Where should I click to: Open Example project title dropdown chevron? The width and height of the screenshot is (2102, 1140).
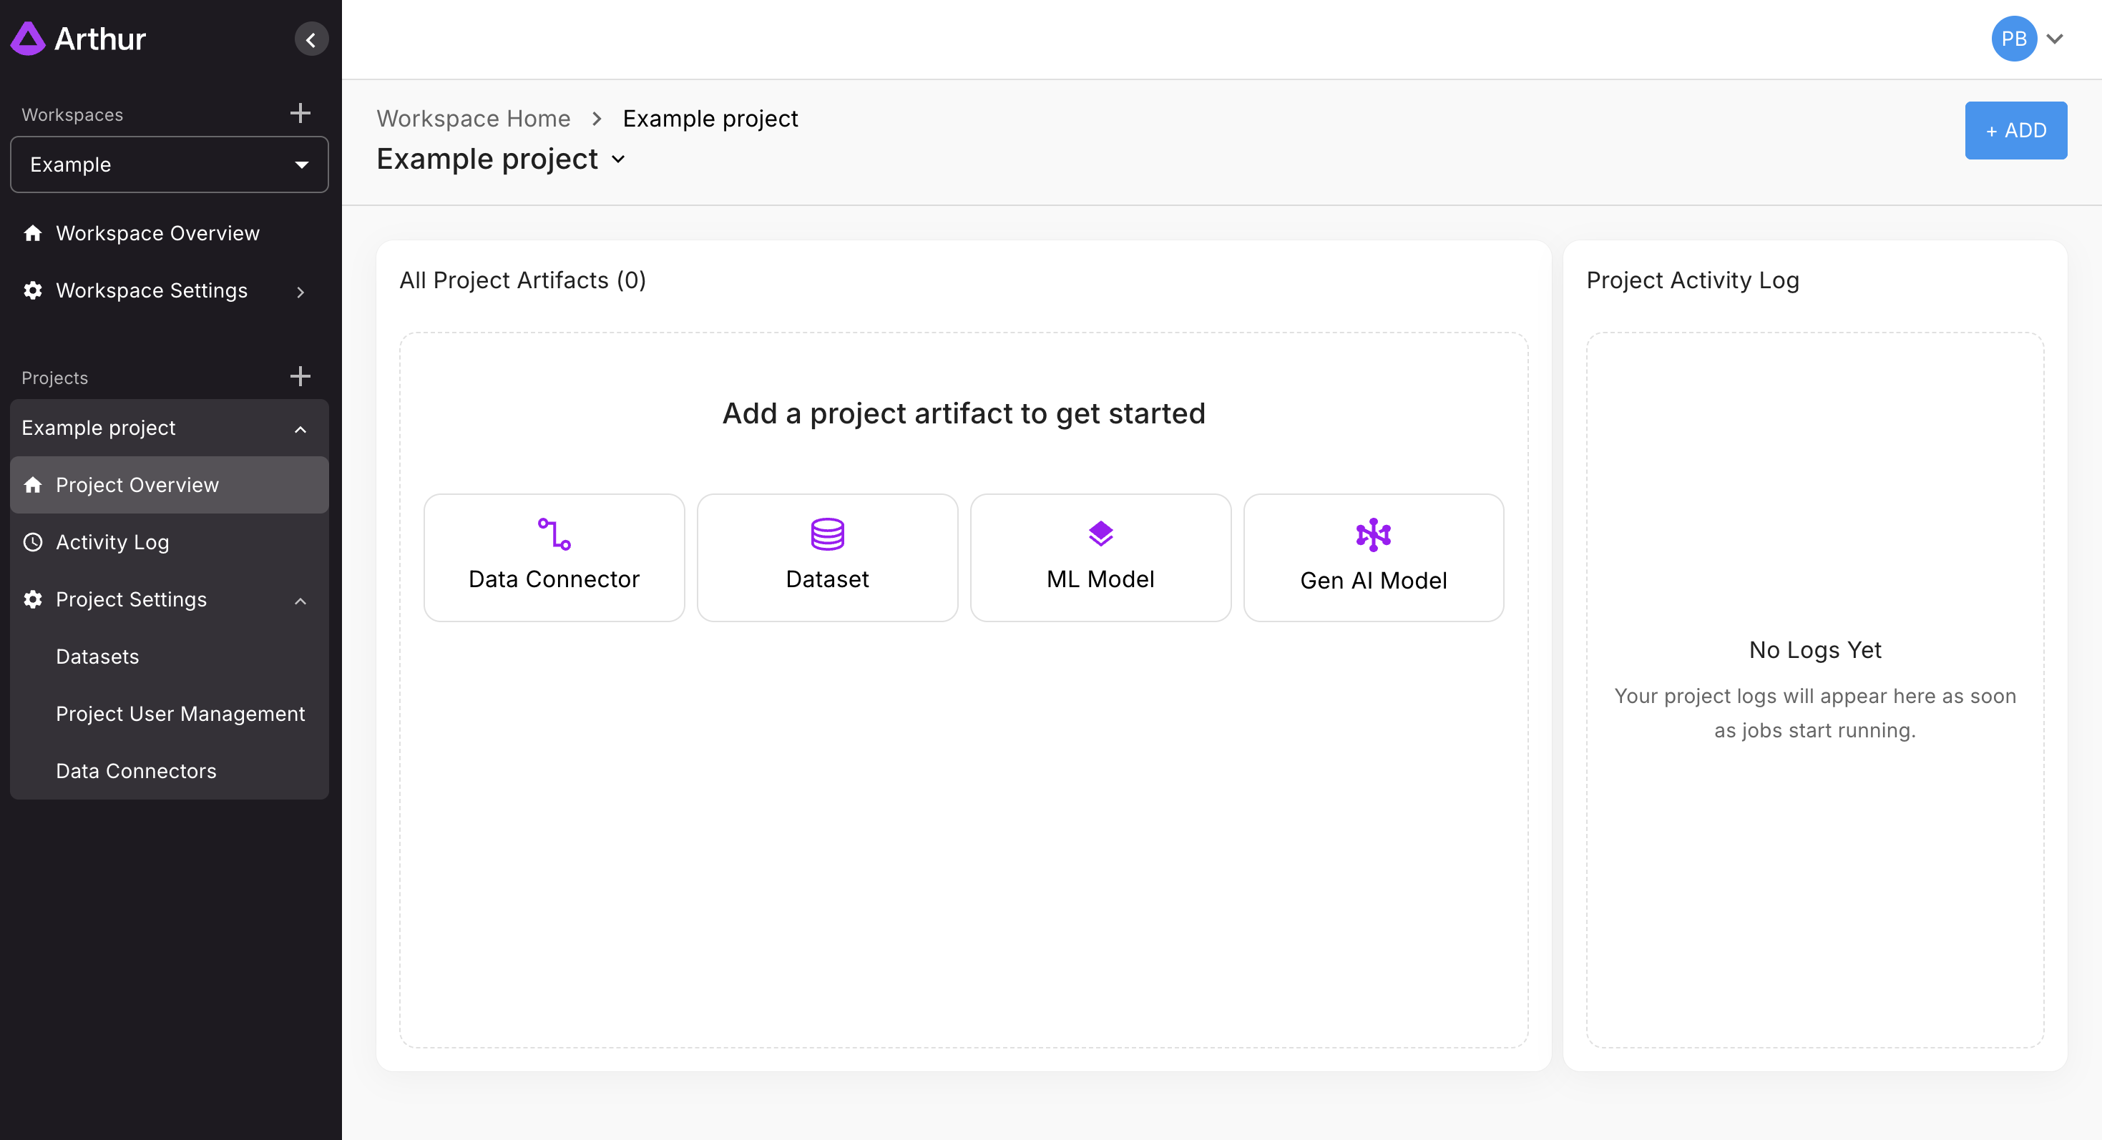(619, 159)
